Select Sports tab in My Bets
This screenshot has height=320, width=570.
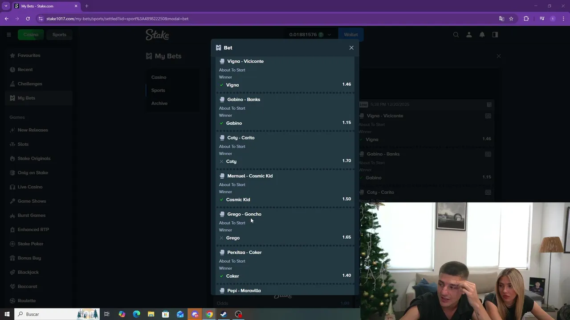click(158, 90)
